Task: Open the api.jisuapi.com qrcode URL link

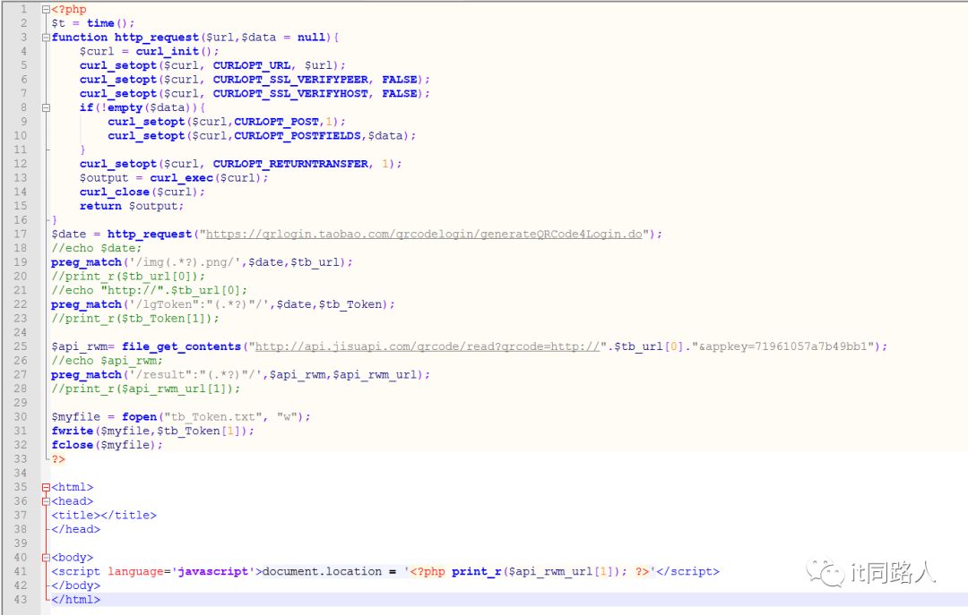Action: point(428,346)
